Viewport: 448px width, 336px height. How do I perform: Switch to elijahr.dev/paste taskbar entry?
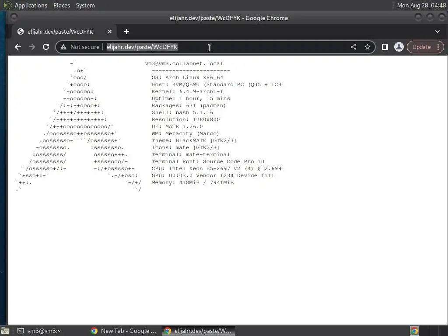[199, 331]
